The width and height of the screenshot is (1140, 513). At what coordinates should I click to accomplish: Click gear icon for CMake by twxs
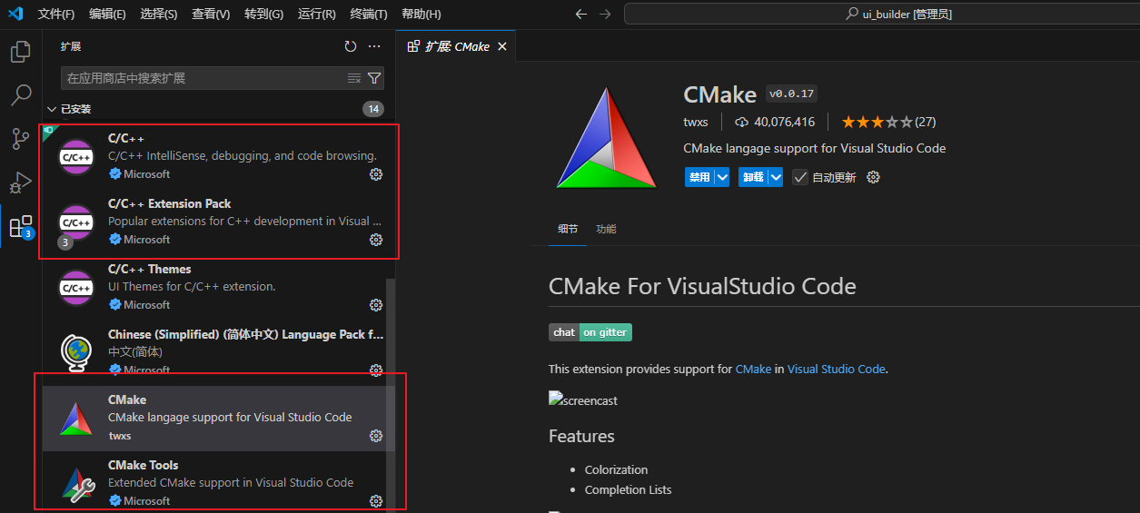[x=376, y=436]
